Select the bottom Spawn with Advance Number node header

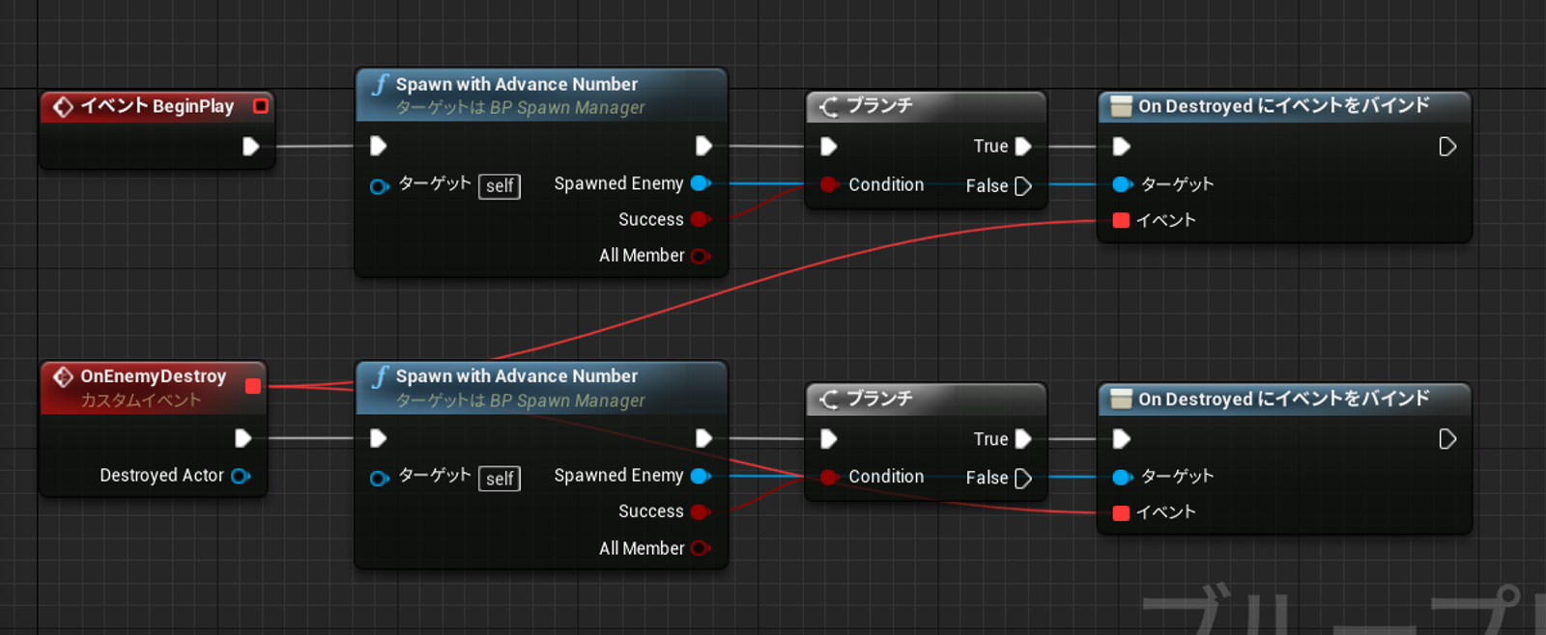pyautogui.click(x=541, y=388)
